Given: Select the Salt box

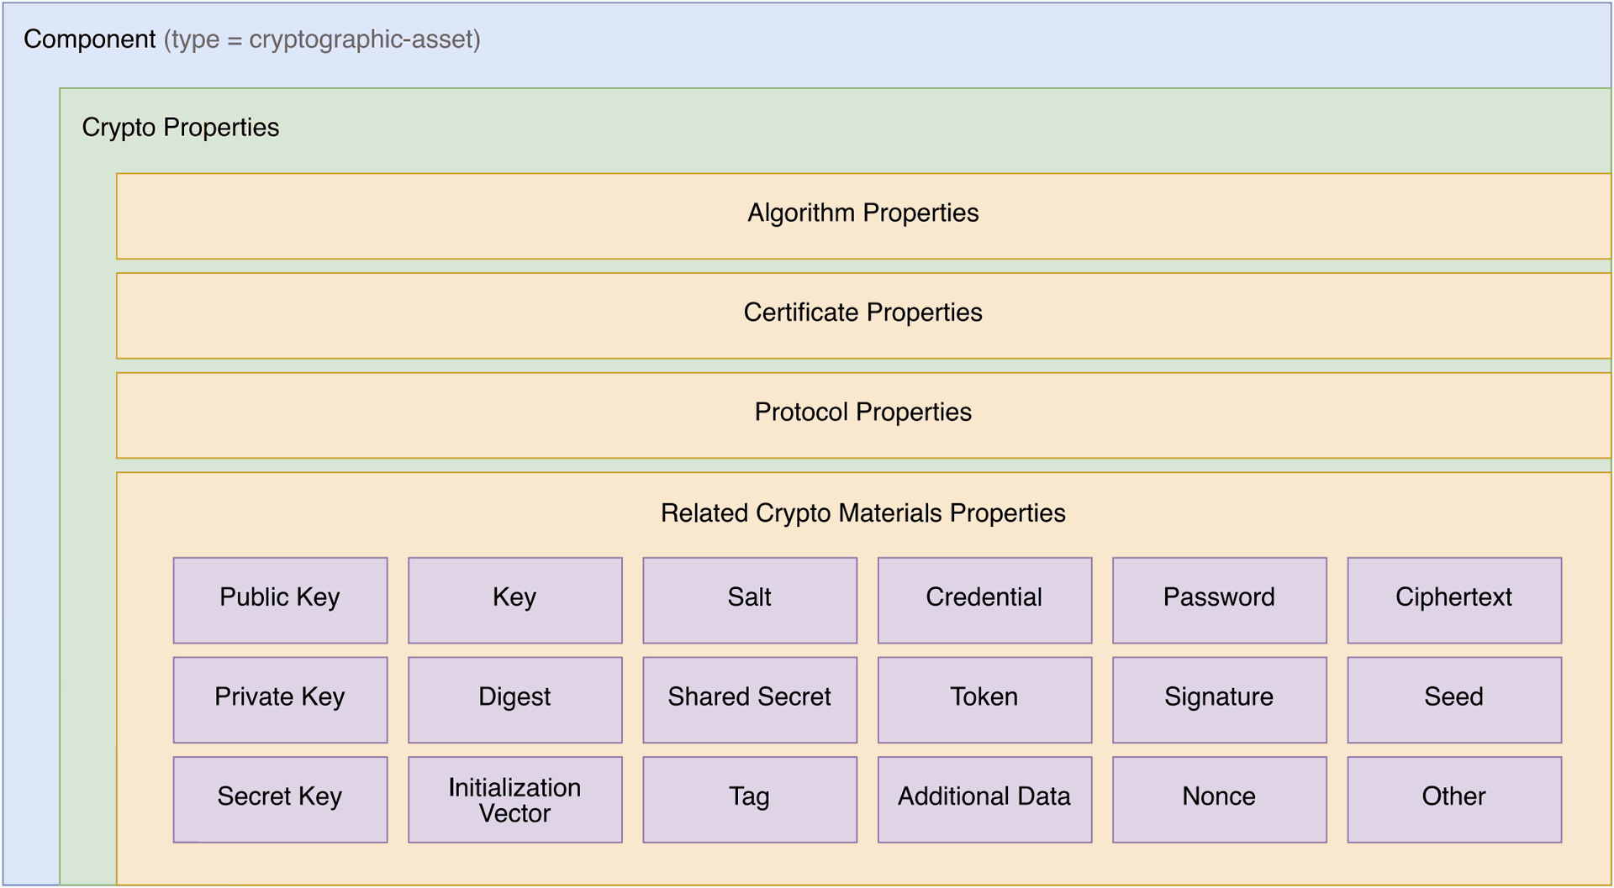Looking at the screenshot, I should click(749, 598).
